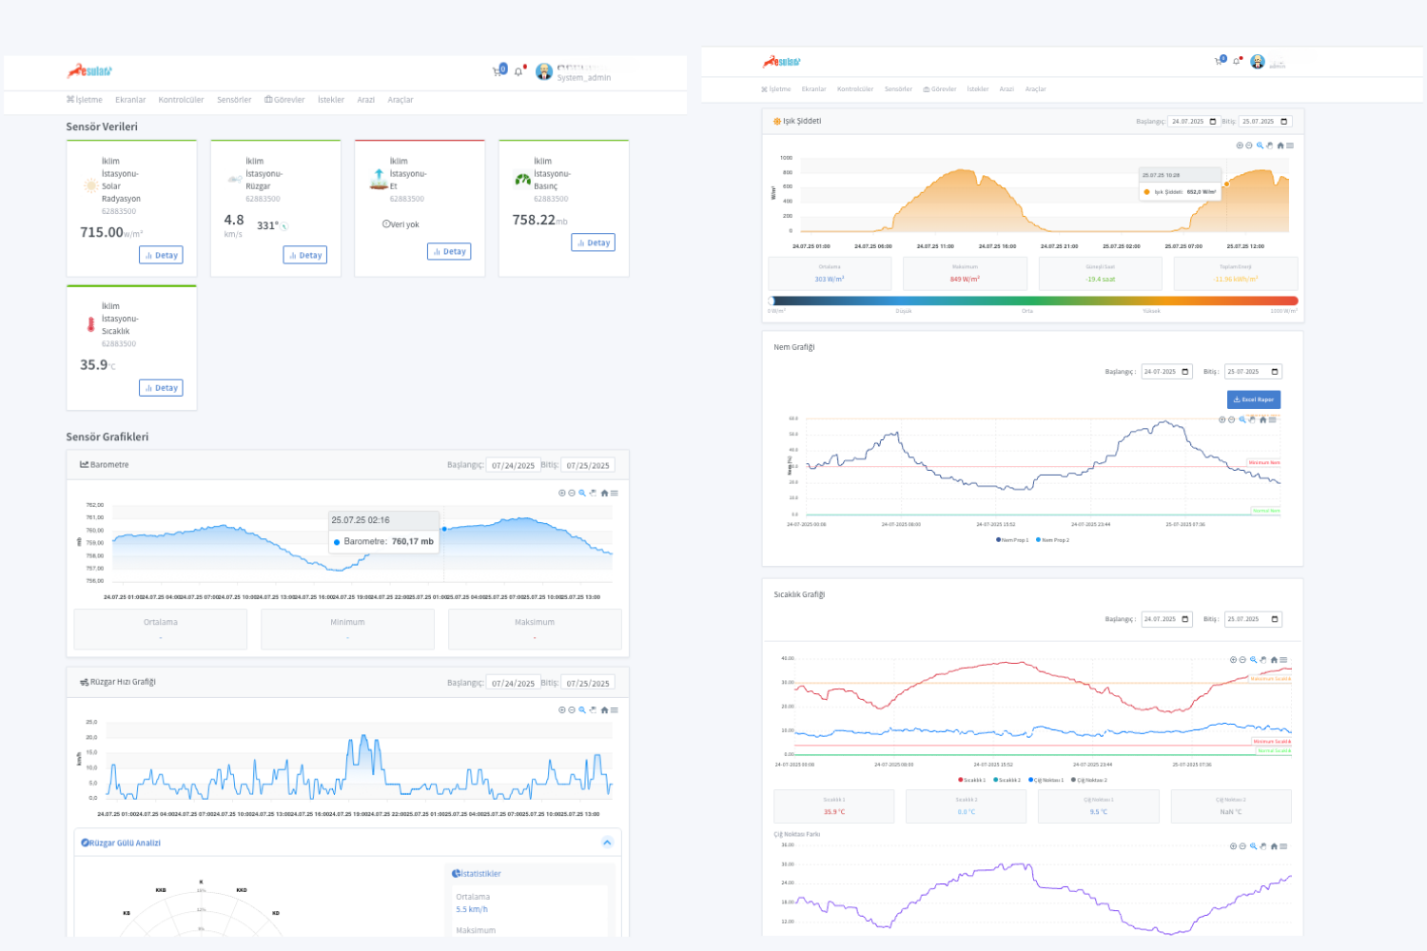
Task: Zoom in on the Nem Grafiği chart
Action: [x=1222, y=419]
